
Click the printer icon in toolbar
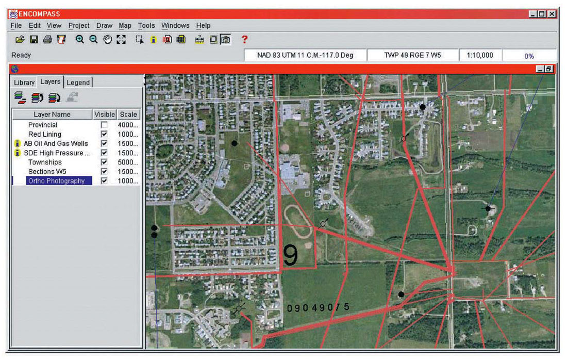(x=47, y=39)
